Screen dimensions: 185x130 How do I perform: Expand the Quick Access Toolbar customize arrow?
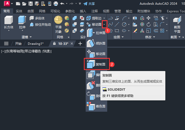(x=80, y=4)
